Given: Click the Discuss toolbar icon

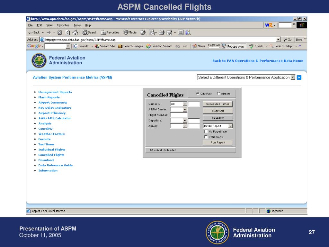Looking at the screenshot, I should click(x=181, y=32).
